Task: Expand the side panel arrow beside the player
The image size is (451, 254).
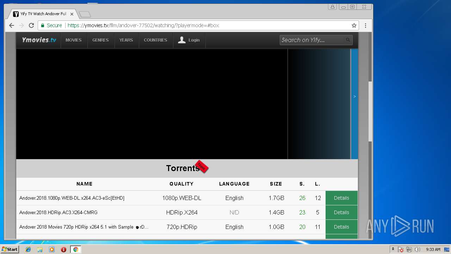Action: tap(354, 96)
